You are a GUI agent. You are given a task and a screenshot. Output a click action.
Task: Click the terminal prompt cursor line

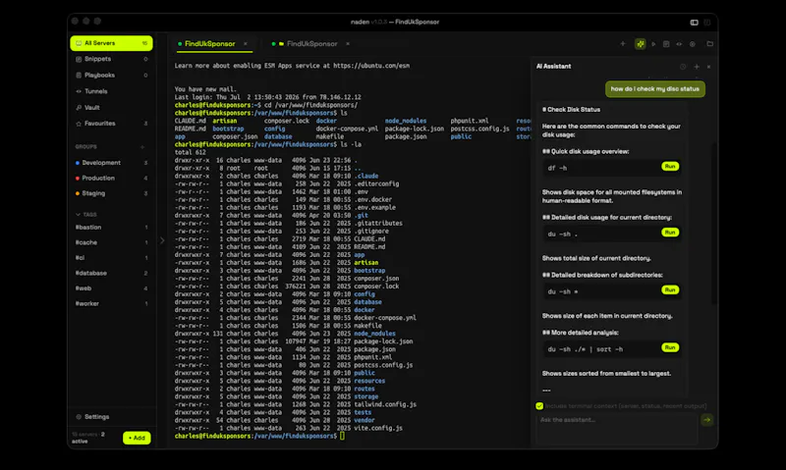[x=259, y=436]
